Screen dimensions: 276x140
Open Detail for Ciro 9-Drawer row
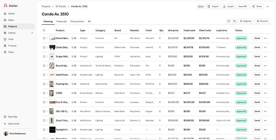point(257,102)
